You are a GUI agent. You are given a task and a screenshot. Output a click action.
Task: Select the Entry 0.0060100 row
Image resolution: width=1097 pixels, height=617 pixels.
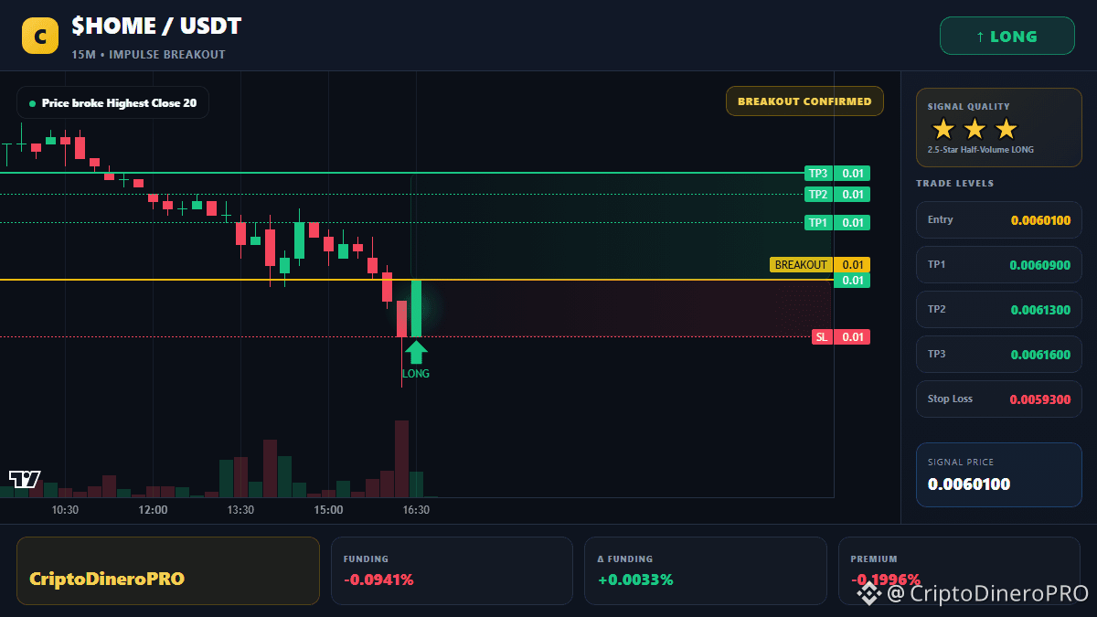tap(998, 220)
